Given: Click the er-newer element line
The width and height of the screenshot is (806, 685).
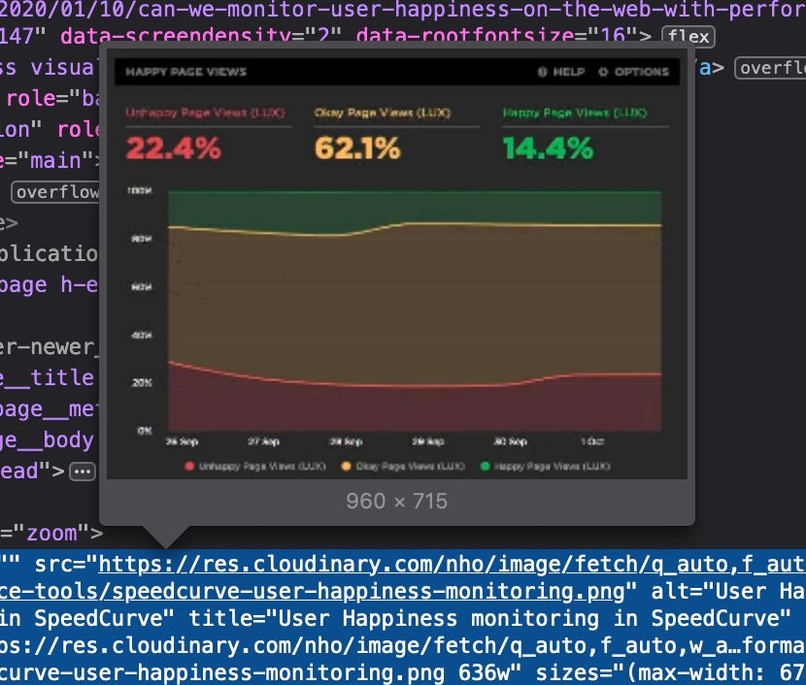Looking at the screenshot, I should pos(49,347).
